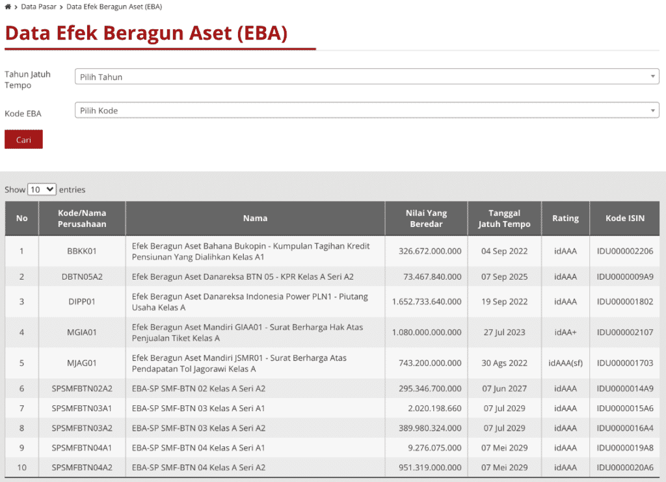Open the Show entries dropdown
The image size is (666, 482).
[41, 189]
